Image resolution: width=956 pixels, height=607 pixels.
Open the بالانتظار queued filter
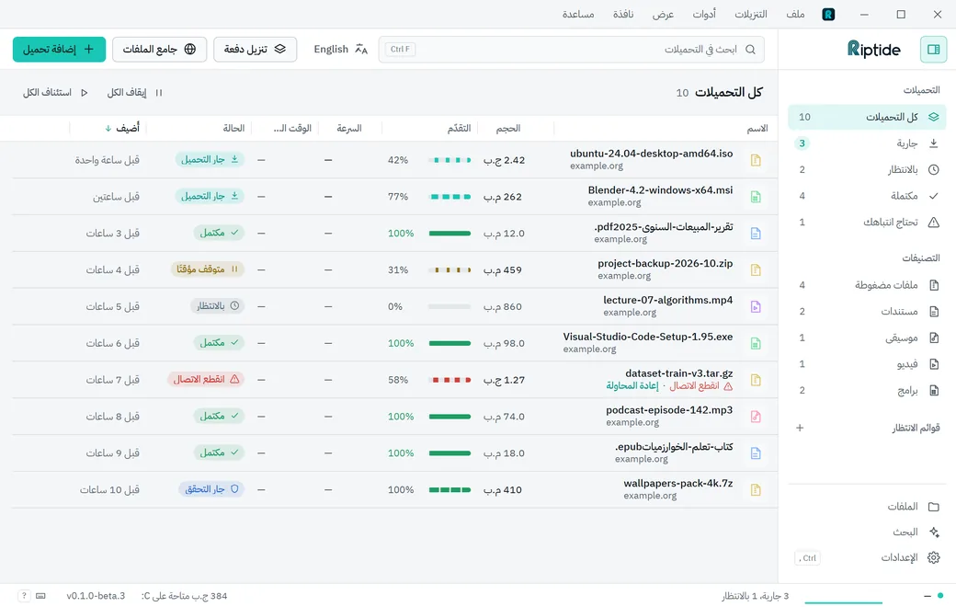pos(866,169)
